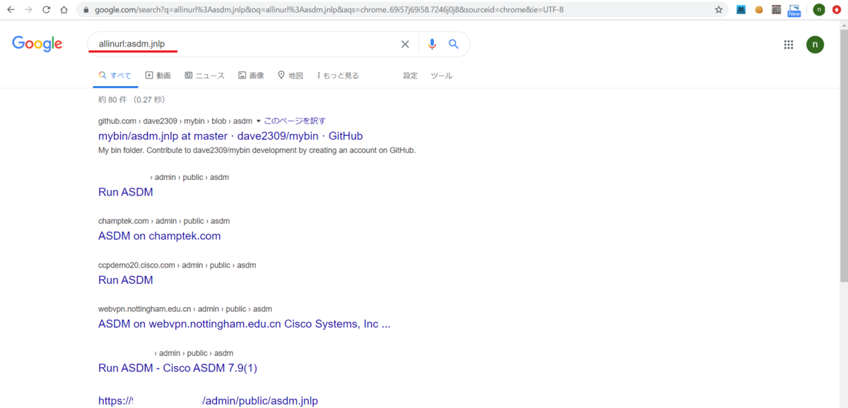Click このページを訳す link

point(295,121)
